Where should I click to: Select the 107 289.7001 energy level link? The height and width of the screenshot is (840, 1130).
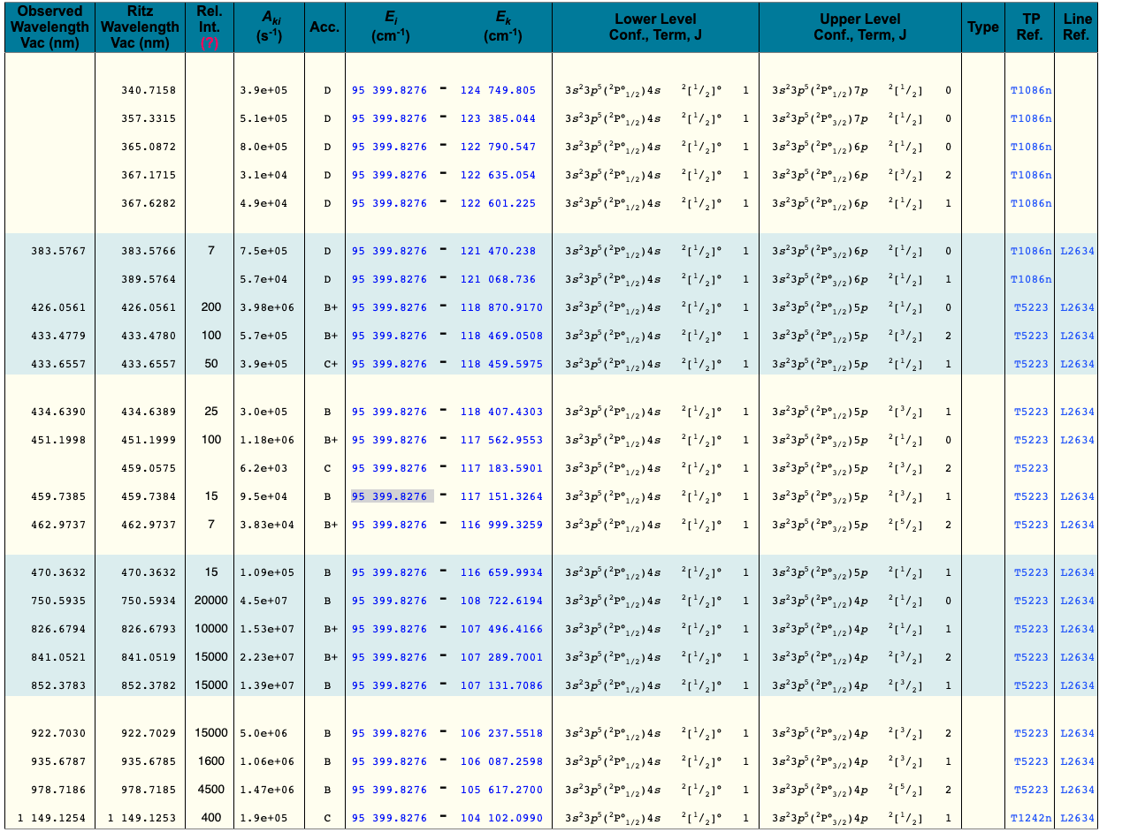tap(501, 657)
